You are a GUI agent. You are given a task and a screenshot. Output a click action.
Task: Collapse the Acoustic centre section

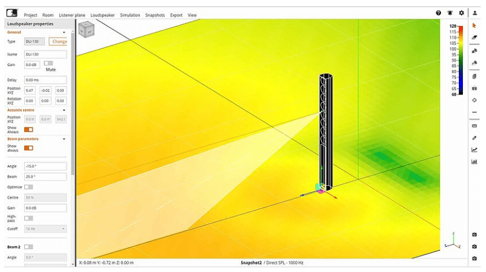[64, 110]
